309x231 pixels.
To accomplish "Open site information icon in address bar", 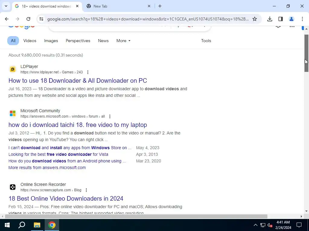I will point(41,19).
